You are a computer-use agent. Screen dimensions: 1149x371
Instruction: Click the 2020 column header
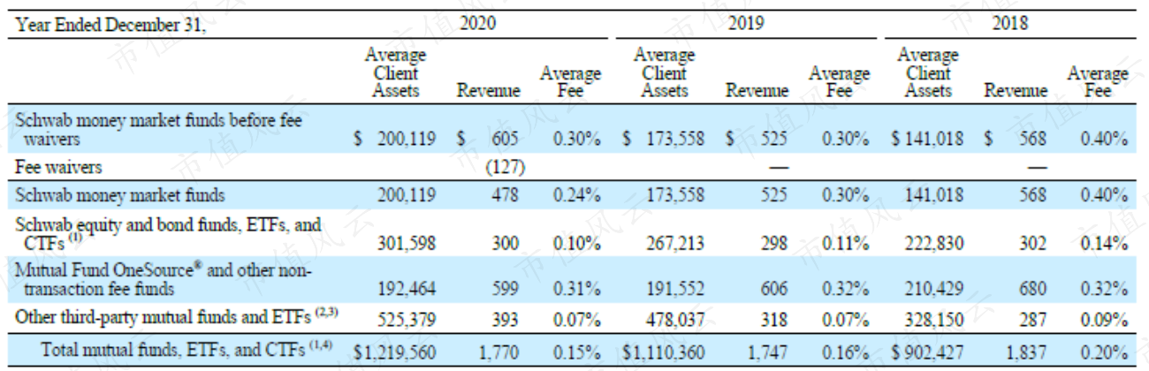[479, 21]
